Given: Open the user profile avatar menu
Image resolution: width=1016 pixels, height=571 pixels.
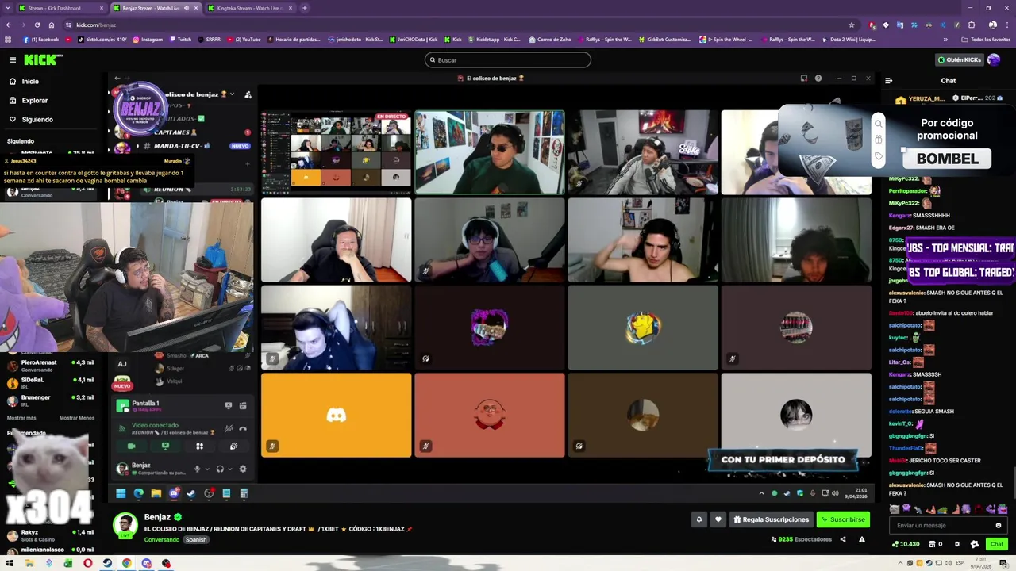Looking at the screenshot, I should tap(994, 59).
